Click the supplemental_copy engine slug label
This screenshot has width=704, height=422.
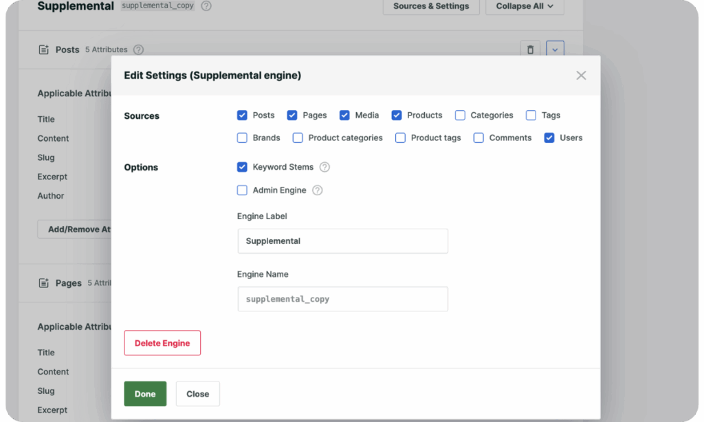pyautogui.click(x=157, y=5)
